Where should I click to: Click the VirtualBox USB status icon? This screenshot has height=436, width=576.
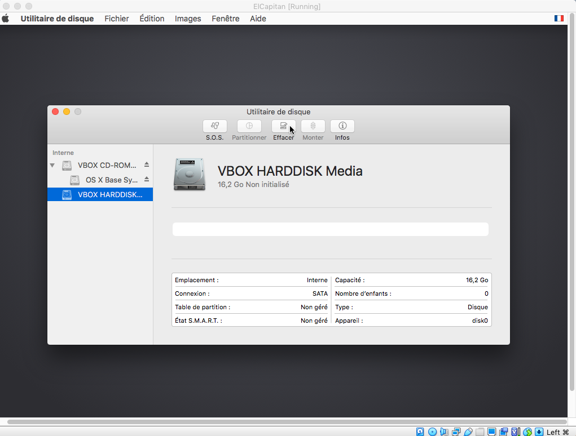point(468,432)
